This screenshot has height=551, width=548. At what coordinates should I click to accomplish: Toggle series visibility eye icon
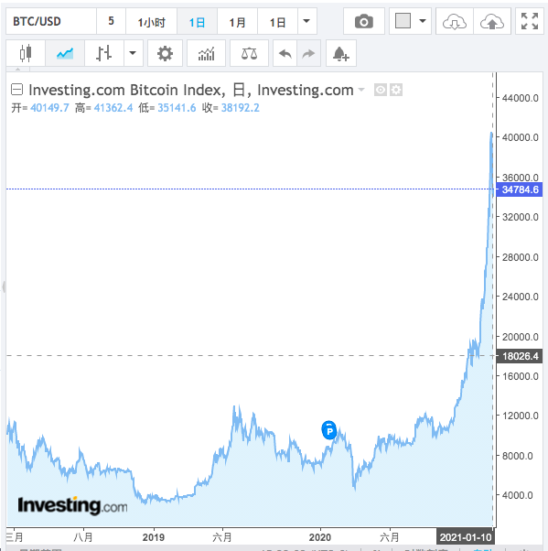point(380,90)
